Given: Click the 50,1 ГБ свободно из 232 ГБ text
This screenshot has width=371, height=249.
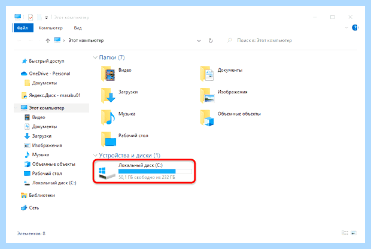Looking at the screenshot, I should point(147,177).
